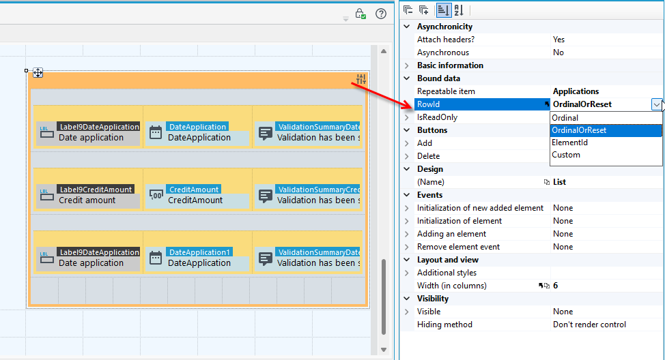The height and width of the screenshot is (360, 665).
Task: Edit the Width (in columns) value 6
Action: [555, 286]
